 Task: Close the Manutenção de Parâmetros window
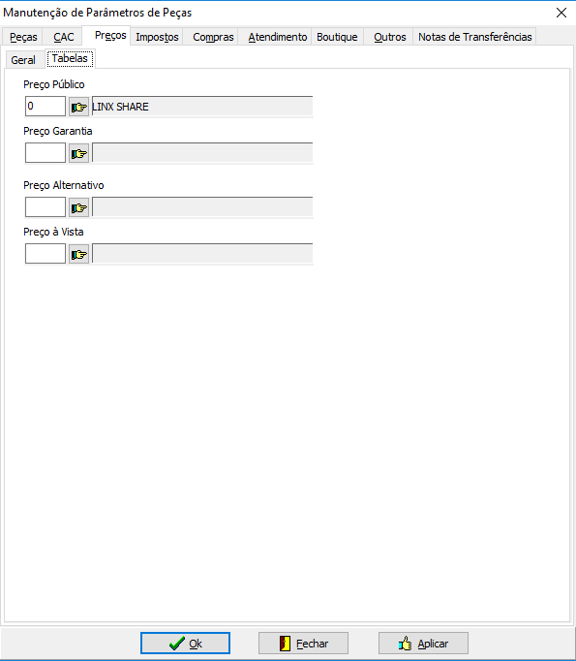(x=561, y=13)
